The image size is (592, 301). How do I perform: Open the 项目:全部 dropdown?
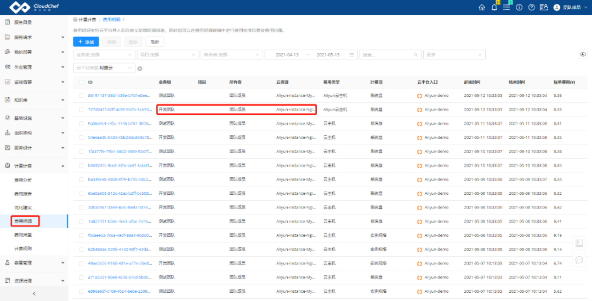pos(168,55)
